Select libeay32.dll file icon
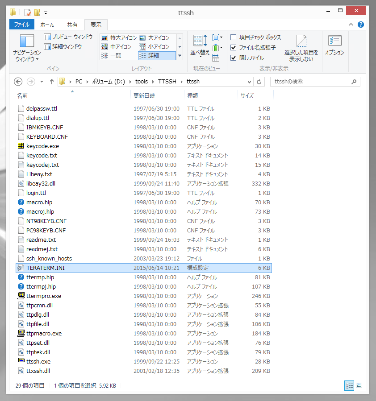Viewport: 376px width, 401px height. click(x=21, y=184)
